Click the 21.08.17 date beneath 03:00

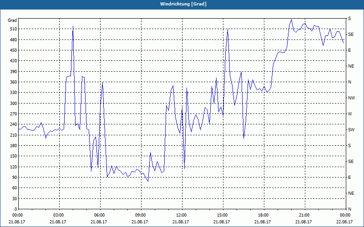(x=58, y=222)
